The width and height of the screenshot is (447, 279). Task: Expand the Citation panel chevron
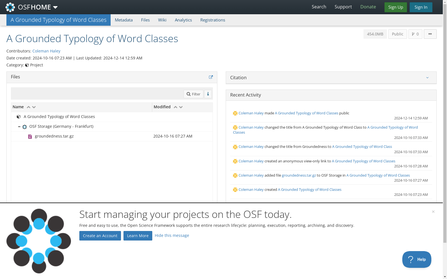[x=427, y=78]
